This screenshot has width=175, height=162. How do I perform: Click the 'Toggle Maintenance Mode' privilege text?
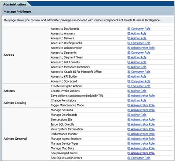click(x=67, y=105)
